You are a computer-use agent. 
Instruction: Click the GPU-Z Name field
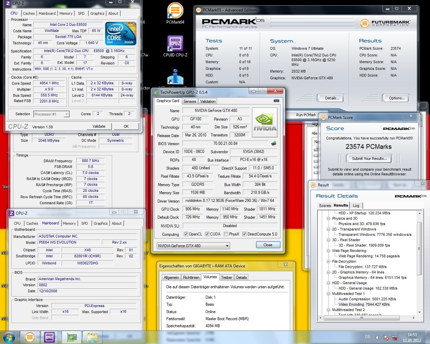[216, 111]
